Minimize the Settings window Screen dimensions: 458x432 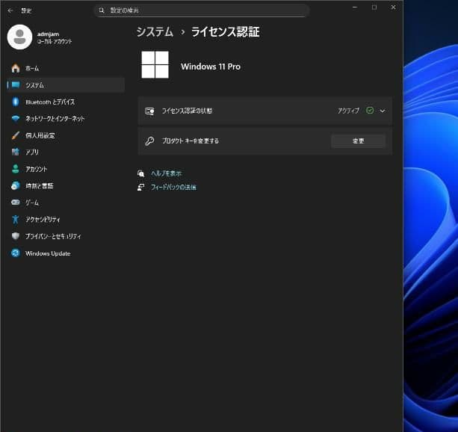tap(355, 7)
